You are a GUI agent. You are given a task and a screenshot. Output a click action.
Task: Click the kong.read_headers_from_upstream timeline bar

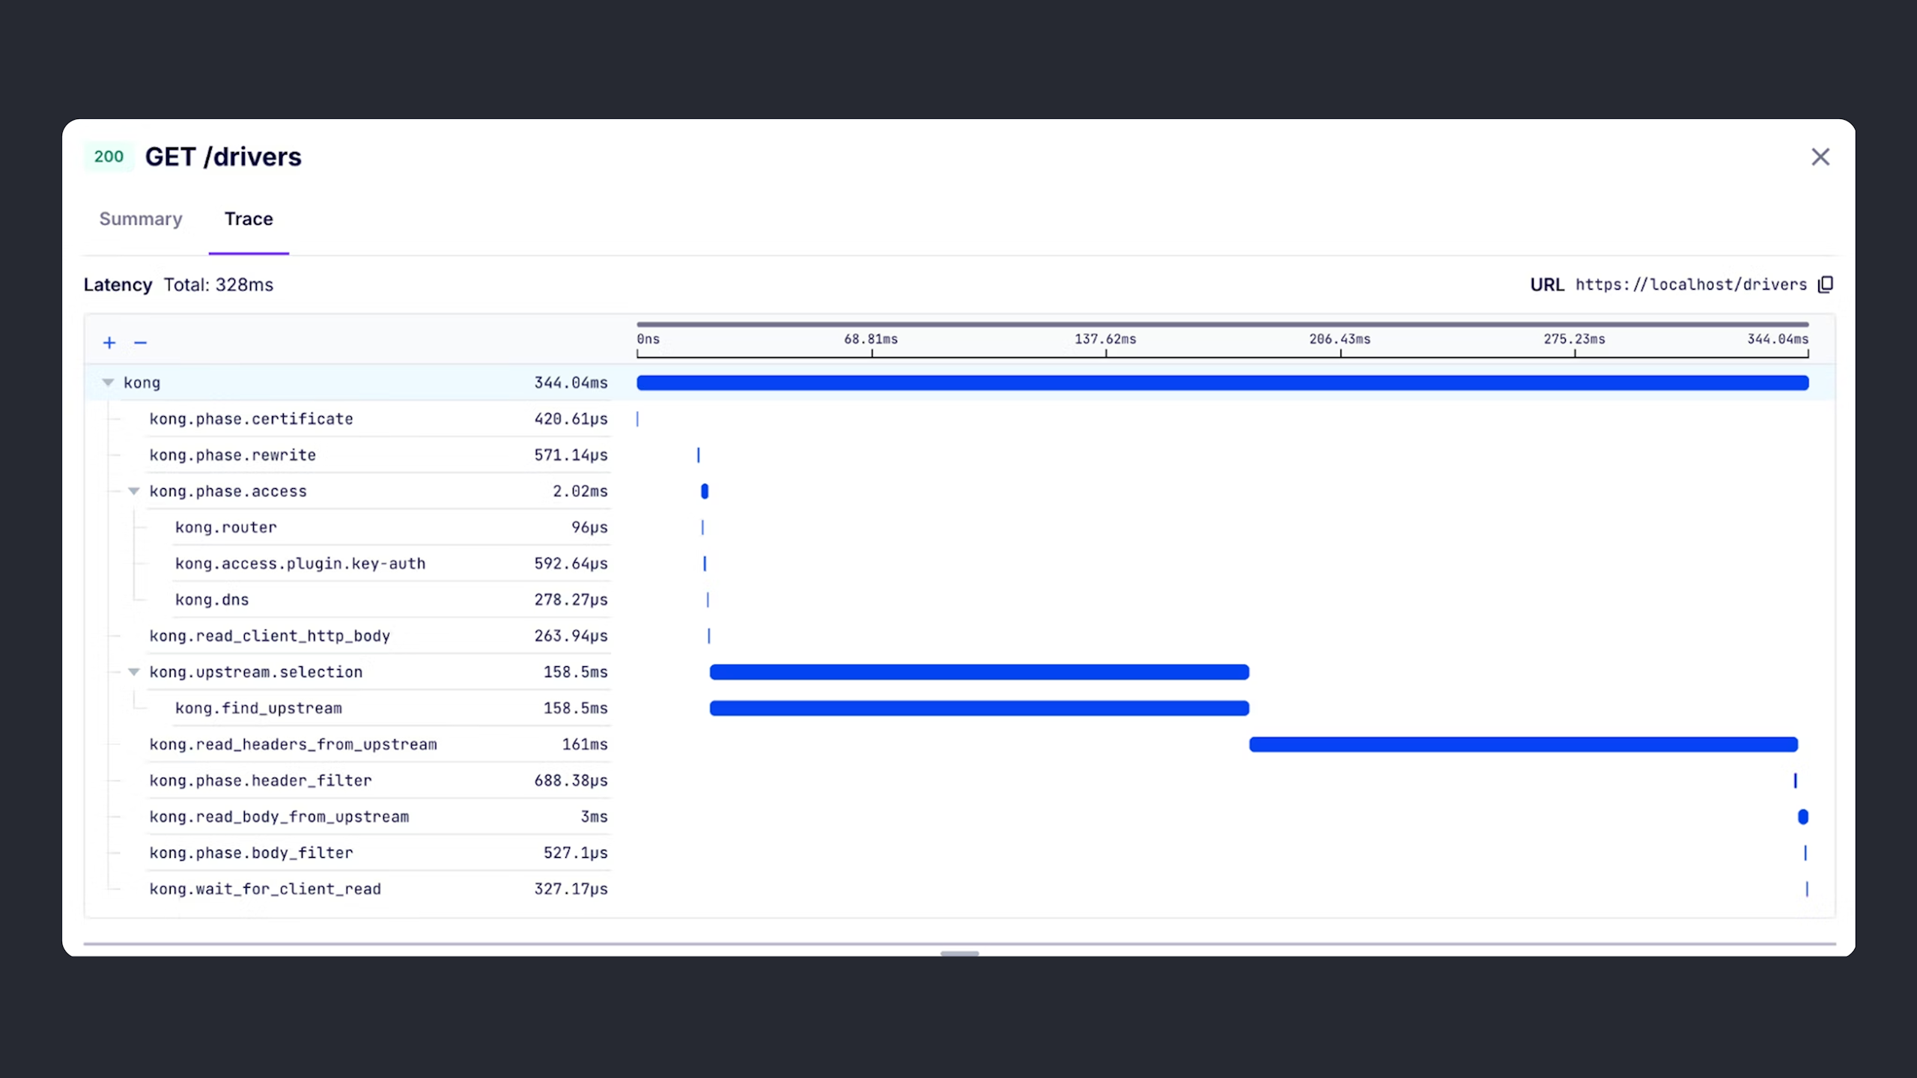tap(1523, 744)
